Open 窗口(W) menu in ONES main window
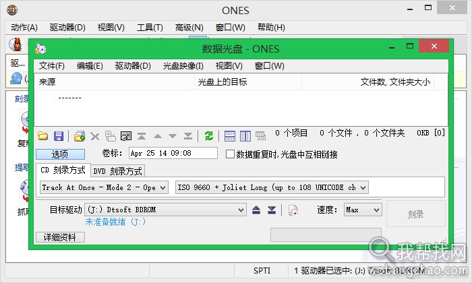The image size is (472, 283). [231, 28]
